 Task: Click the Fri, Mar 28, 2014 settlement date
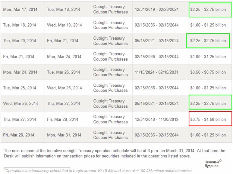pos(63,119)
